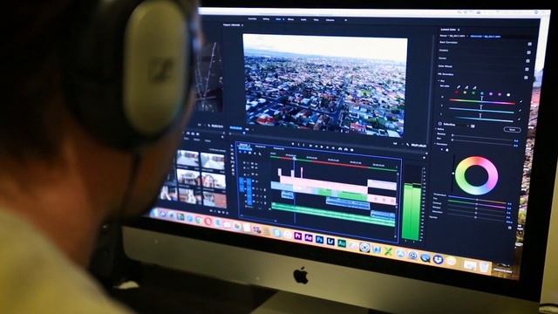Select bottom-right red house thumbnail
The width and height of the screenshot is (558, 314).
click(214, 200)
